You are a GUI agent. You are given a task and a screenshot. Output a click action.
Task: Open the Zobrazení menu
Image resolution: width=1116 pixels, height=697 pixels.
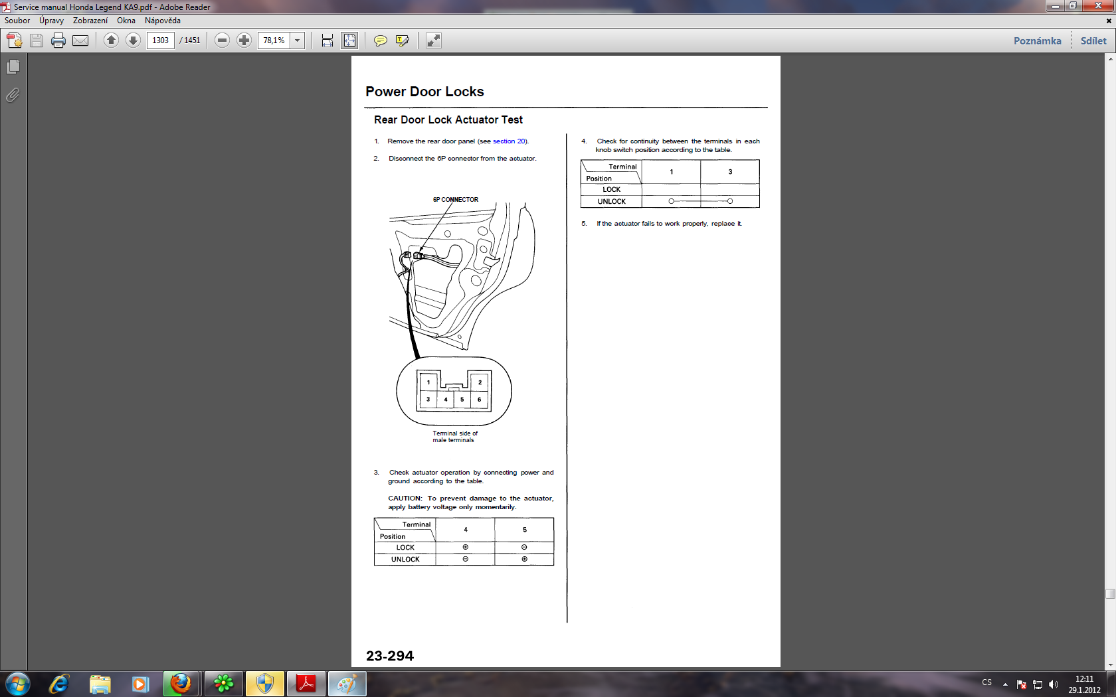click(90, 21)
